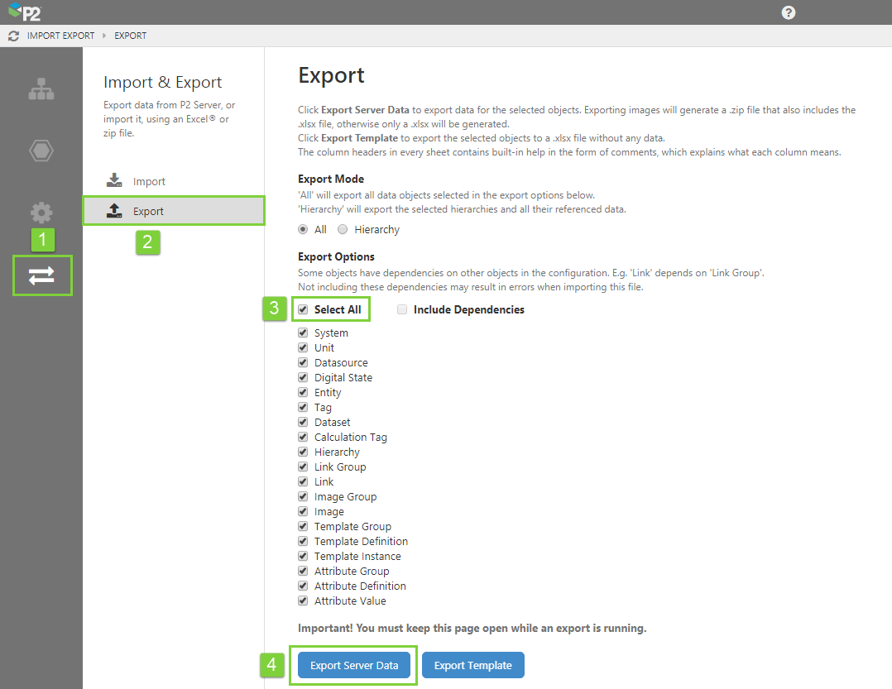This screenshot has width=892, height=689.
Task: Open the hexagon sidebar icon
Action: point(41,151)
